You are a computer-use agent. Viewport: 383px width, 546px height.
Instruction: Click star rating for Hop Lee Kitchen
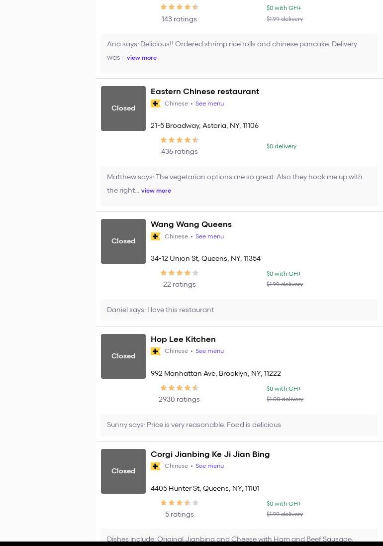point(180,388)
